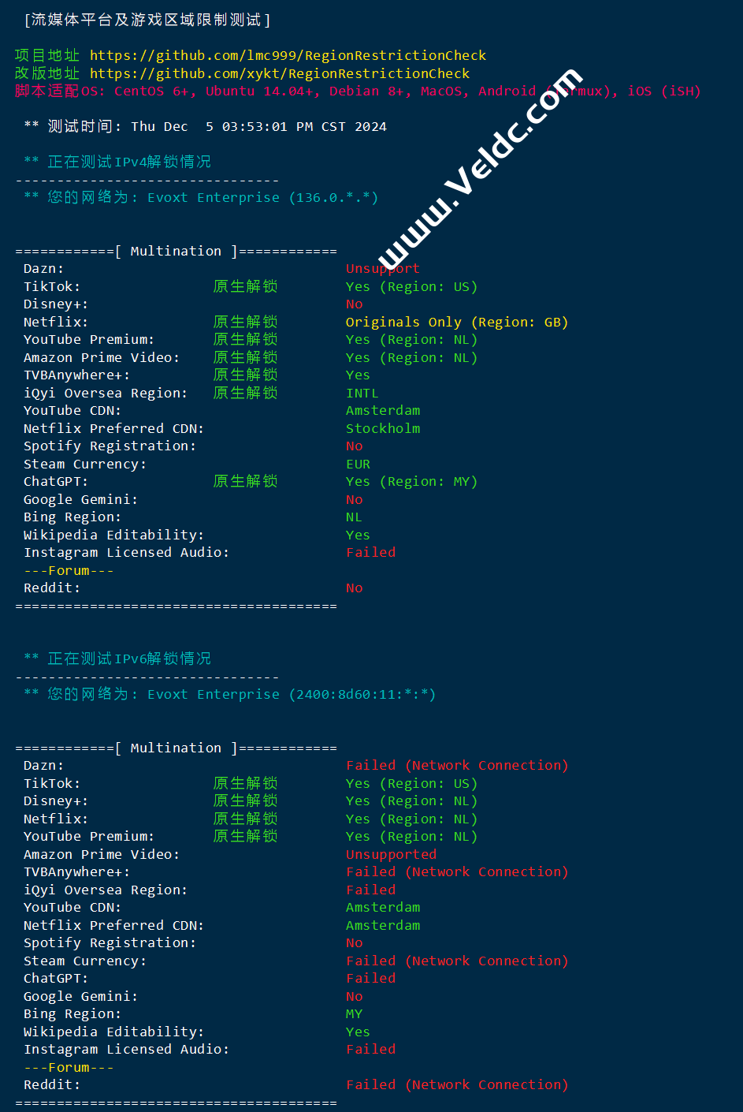Screen dimensions: 743x1112
Task: Click the title 流媒体平台及游戏区域限制测试
Action: pos(147,20)
